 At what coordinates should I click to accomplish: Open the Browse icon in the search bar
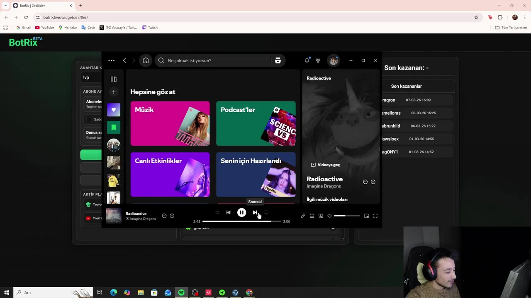(278, 60)
